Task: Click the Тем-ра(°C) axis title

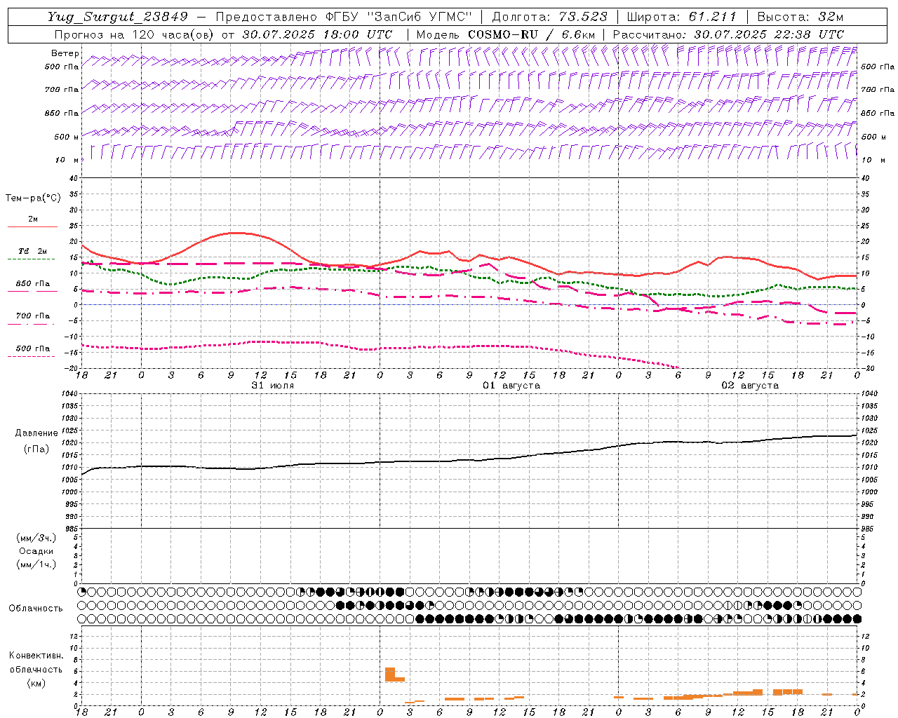Action: [33, 198]
